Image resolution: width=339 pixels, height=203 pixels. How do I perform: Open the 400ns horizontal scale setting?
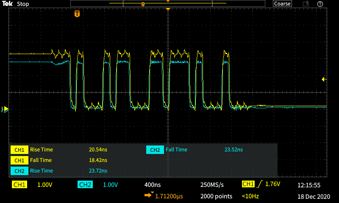[x=153, y=185]
